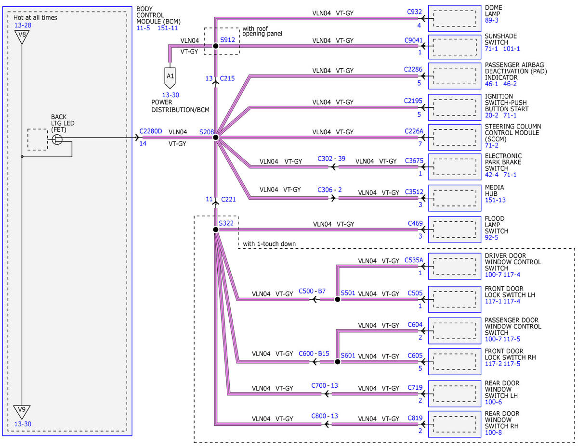
Task: Open Sunshade Switch connector C9041
Action: (413, 40)
